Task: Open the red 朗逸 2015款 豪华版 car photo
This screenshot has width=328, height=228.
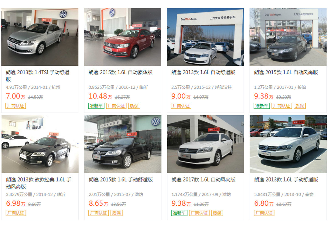Action: click(123, 37)
